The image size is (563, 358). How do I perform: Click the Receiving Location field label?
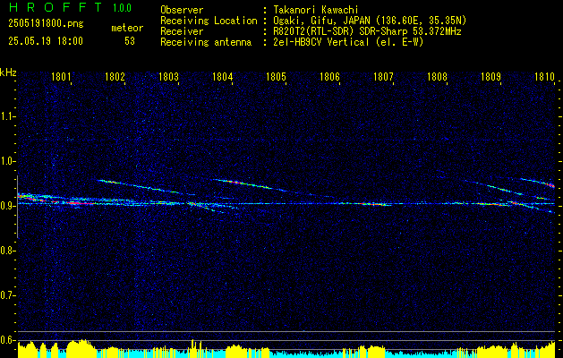click(209, 21)
